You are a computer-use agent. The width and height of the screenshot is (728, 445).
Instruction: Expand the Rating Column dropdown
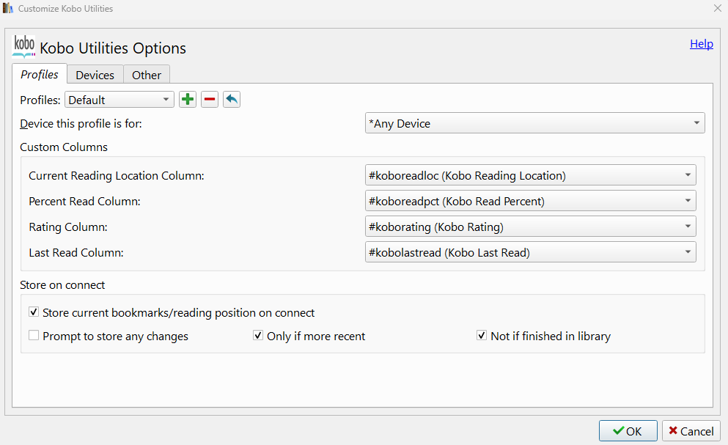pos(530,227)
